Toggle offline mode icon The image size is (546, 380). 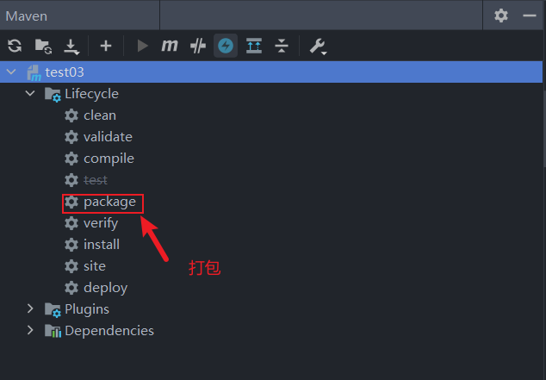[x=198, y=46]
